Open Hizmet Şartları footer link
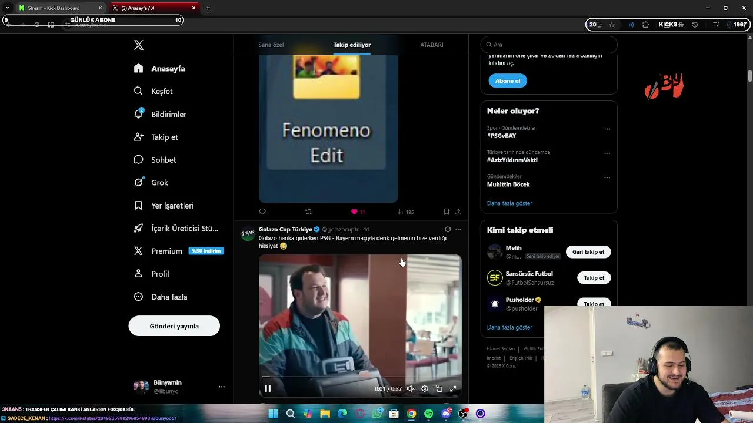The width and height of the screenshot is (753, 423). pyautogui.click(x=501, y=348)
